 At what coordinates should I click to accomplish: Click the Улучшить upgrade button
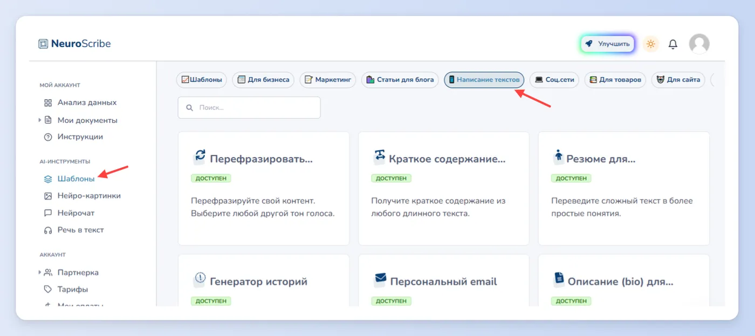608,44
